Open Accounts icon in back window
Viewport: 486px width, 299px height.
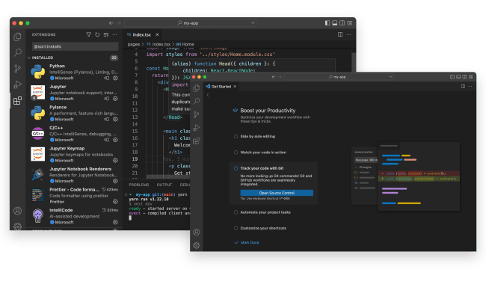(18, 211)
